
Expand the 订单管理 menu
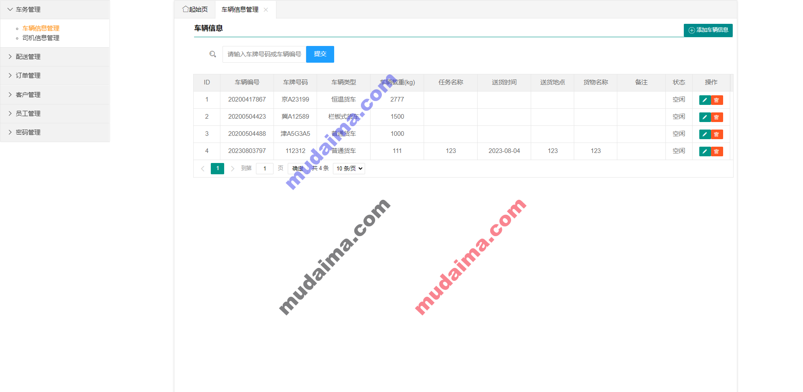tap(55, 76)
